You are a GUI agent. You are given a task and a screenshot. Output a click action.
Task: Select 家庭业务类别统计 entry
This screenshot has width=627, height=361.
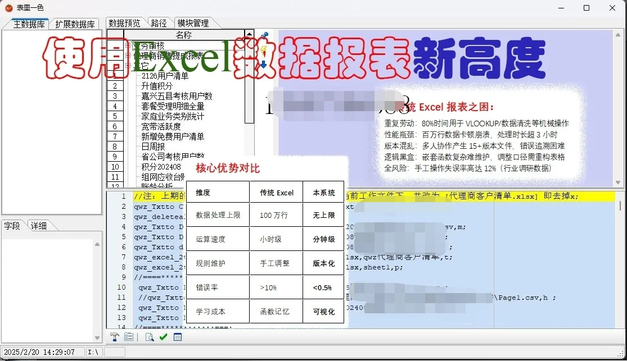click(x=173, y=116)
